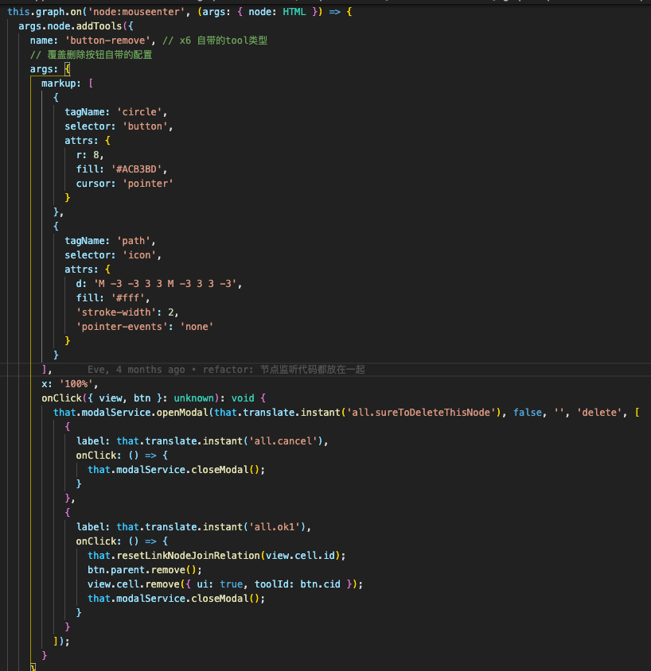Click the resetLinkNodeJoinRelation call
This screenshot has width=651, height=671.
tap(188, 556)
